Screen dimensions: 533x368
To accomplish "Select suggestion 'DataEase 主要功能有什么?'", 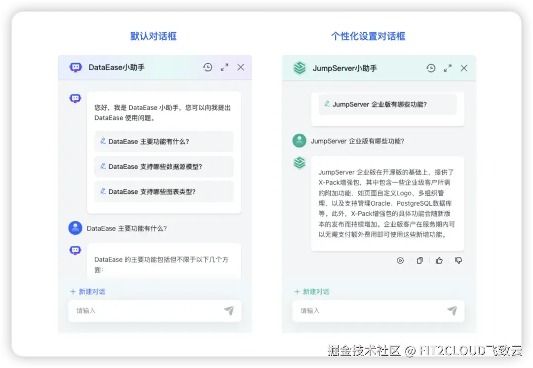I will [x=164, y=142].
